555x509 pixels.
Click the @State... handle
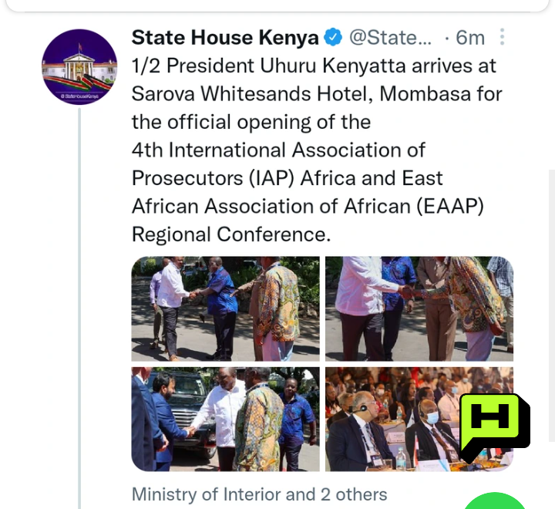[390, 37]
